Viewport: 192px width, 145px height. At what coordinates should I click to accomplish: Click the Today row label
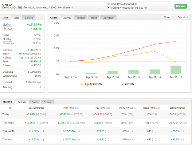(x=6, y=114)
